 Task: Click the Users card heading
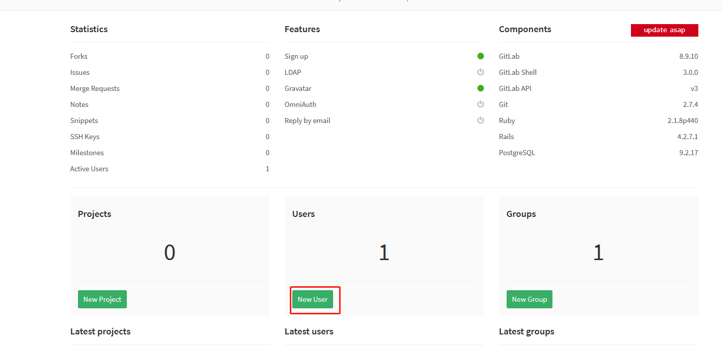tap(303, 214)
